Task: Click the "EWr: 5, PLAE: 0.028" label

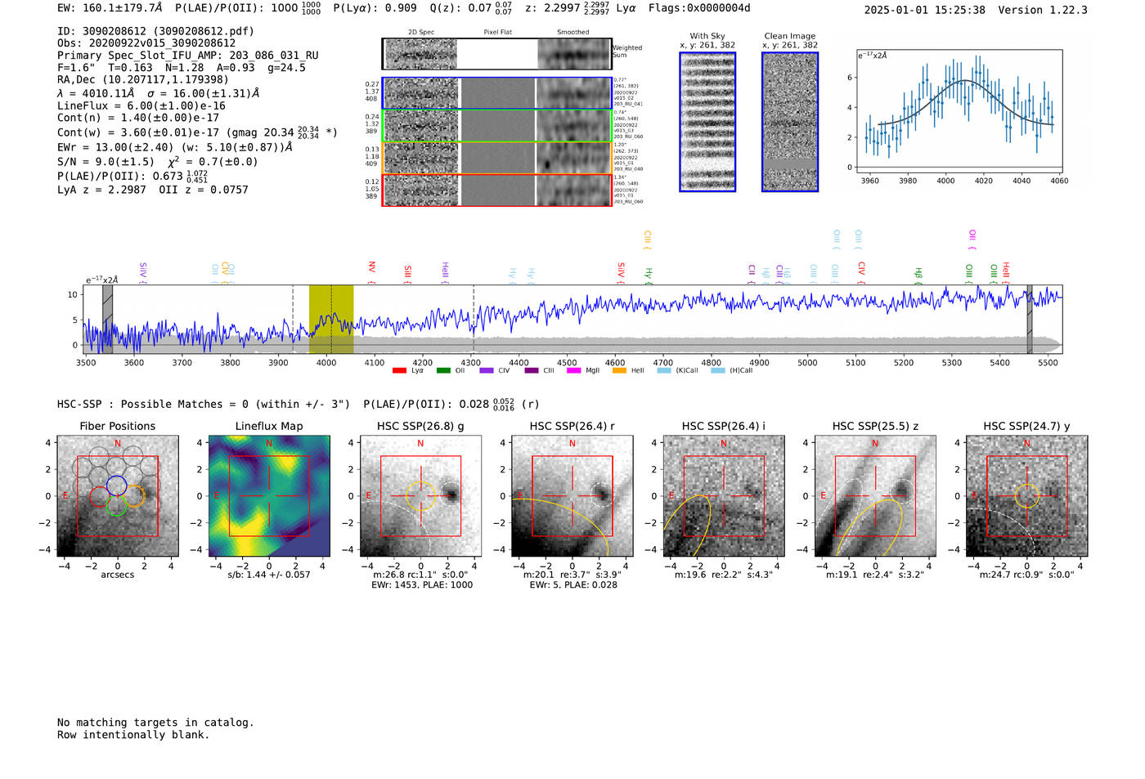Action: (x=573, y=584)
